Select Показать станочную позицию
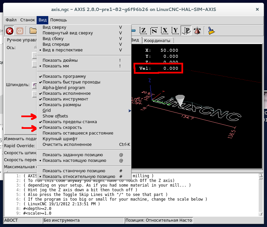The image size is (267, 227). tap(84, 171)
